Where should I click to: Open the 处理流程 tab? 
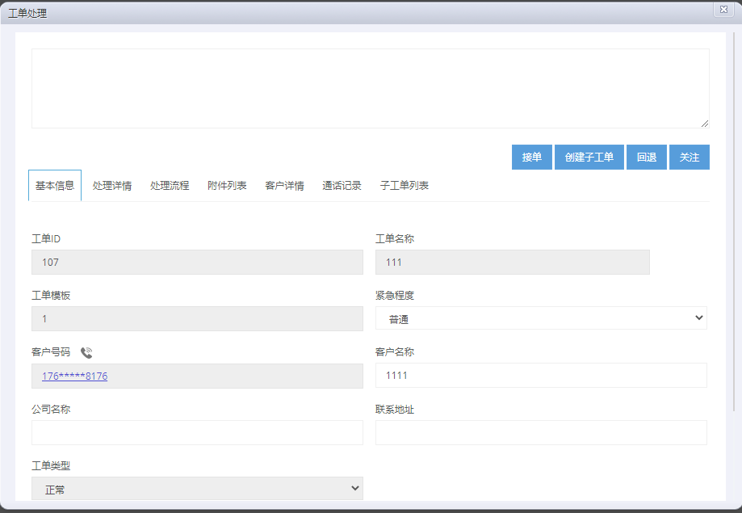pos(170,186)
